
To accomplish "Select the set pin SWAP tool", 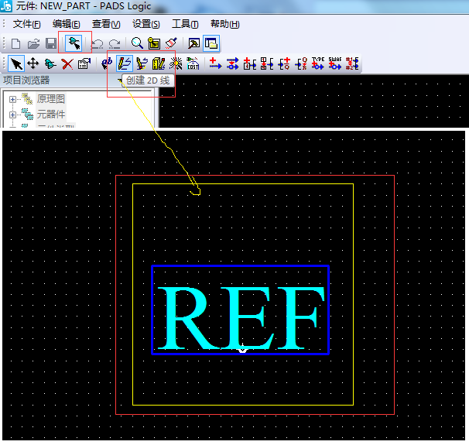I will tap(335, 63).
